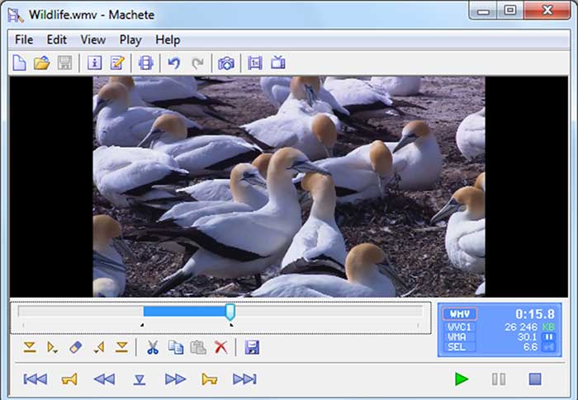Click the selection end marker below slider

tap(231, 325)
